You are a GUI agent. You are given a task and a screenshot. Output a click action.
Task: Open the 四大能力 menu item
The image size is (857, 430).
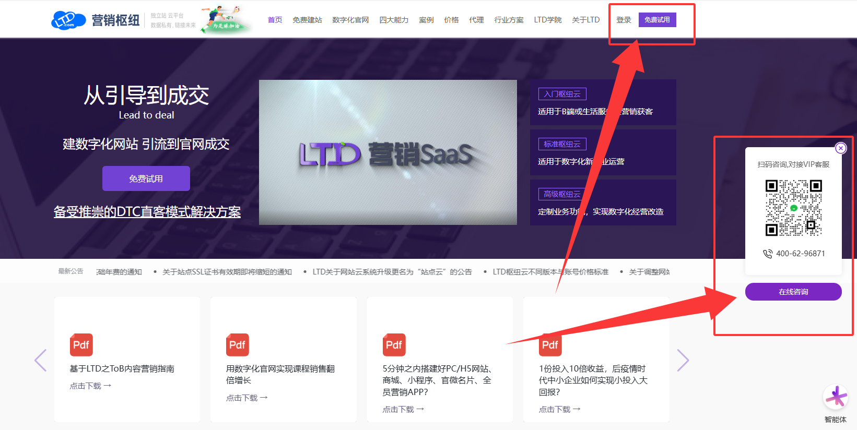coord(394,20)
